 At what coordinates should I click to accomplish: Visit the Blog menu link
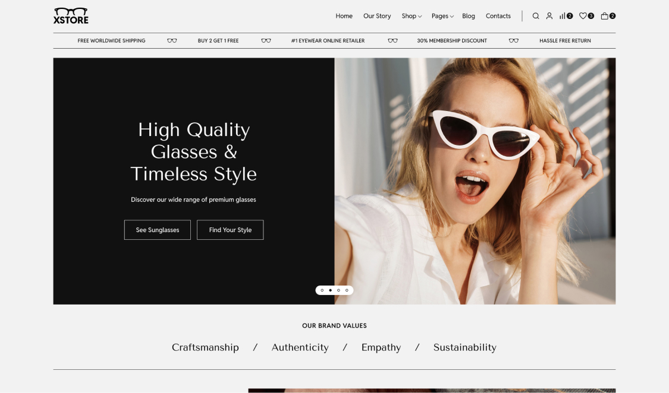pos(469,16)
